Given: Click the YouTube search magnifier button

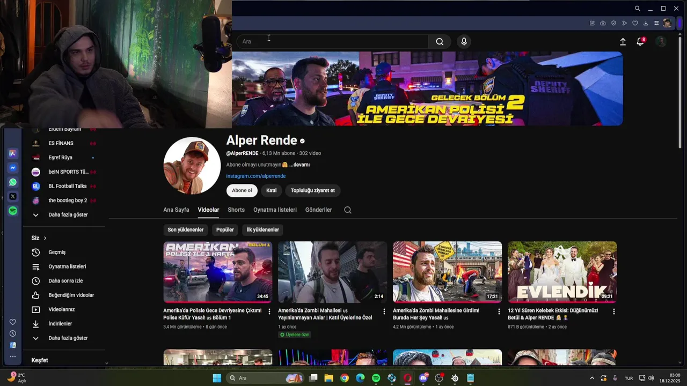Looking at the screenshot, I should coord(440,42).
